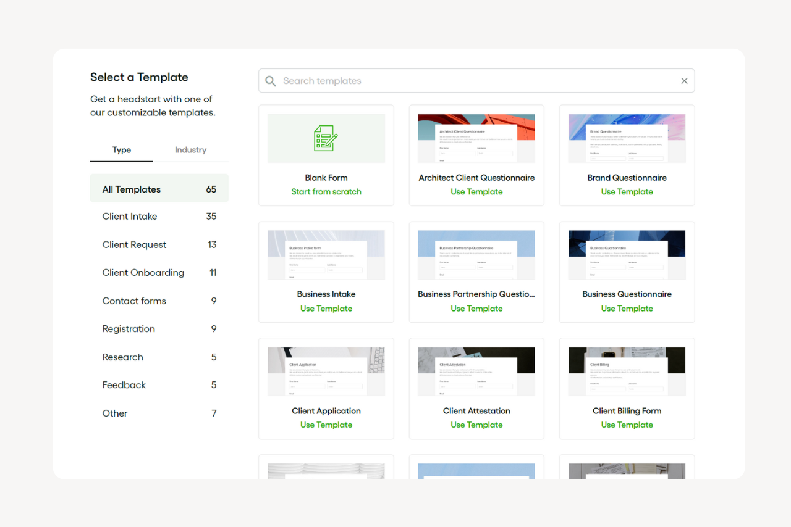Use the Architect Client Questionnaire template
The height and width of the screenshot is (527, 791).
pyautogui.click(x=476, y=192)
